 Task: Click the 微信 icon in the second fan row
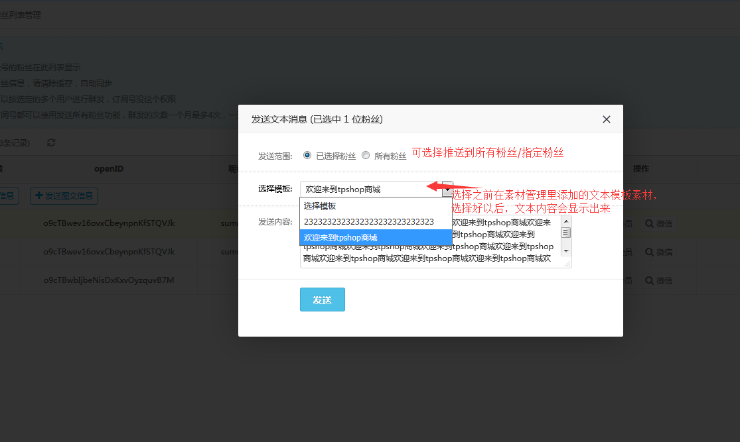[x=658, y=252]
